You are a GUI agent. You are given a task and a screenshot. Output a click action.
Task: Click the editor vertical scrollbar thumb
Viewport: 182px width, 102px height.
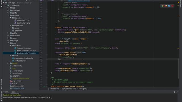(179, 69)
